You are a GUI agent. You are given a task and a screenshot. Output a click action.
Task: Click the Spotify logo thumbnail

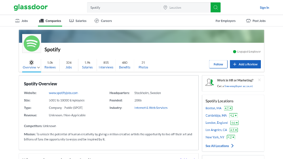tap(32, 44)
